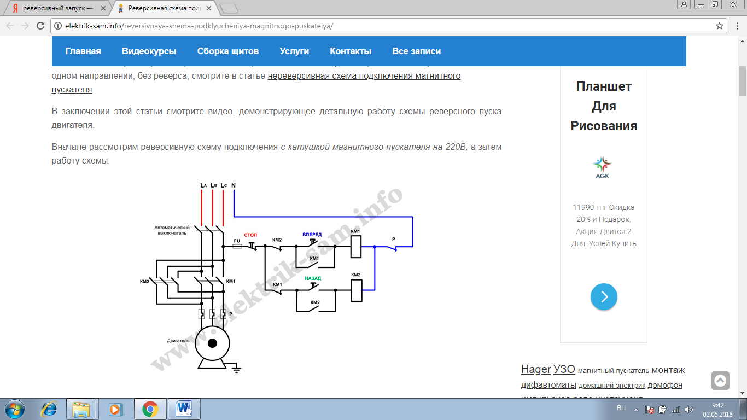Image resolution: width=747 pixels, height=420 pixels.
Task: Click the scrollbar down arrow
Action: (743, 394)
